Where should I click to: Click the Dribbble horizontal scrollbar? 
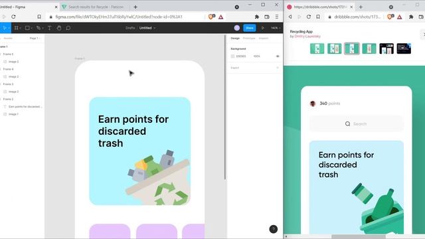click(359, 236)
